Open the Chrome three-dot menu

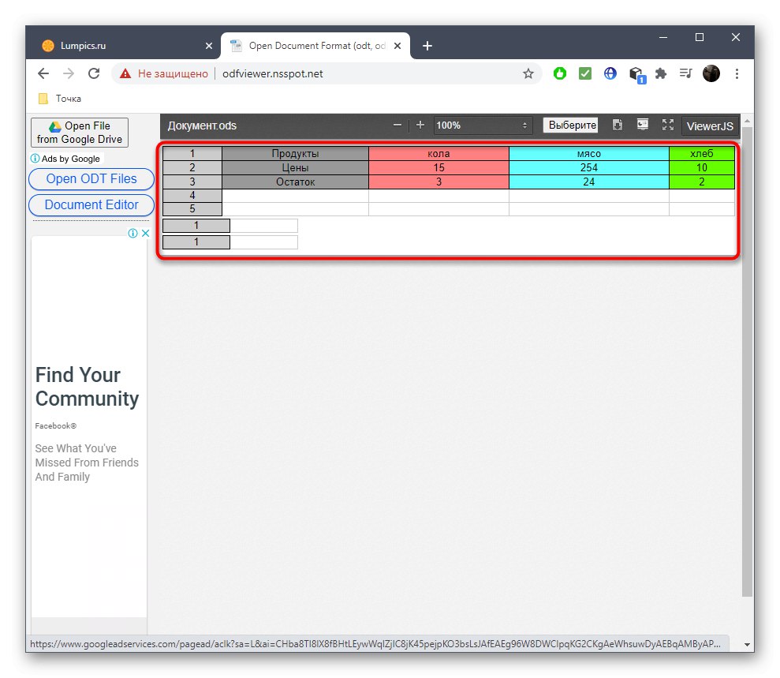point(737,73)
